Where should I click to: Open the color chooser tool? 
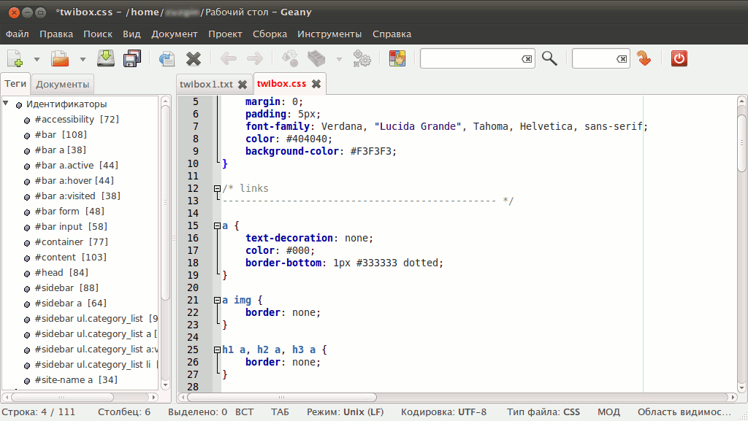[x=397, y=58]
